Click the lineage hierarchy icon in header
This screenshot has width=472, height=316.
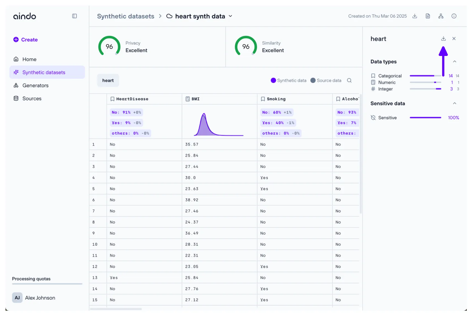441,16
